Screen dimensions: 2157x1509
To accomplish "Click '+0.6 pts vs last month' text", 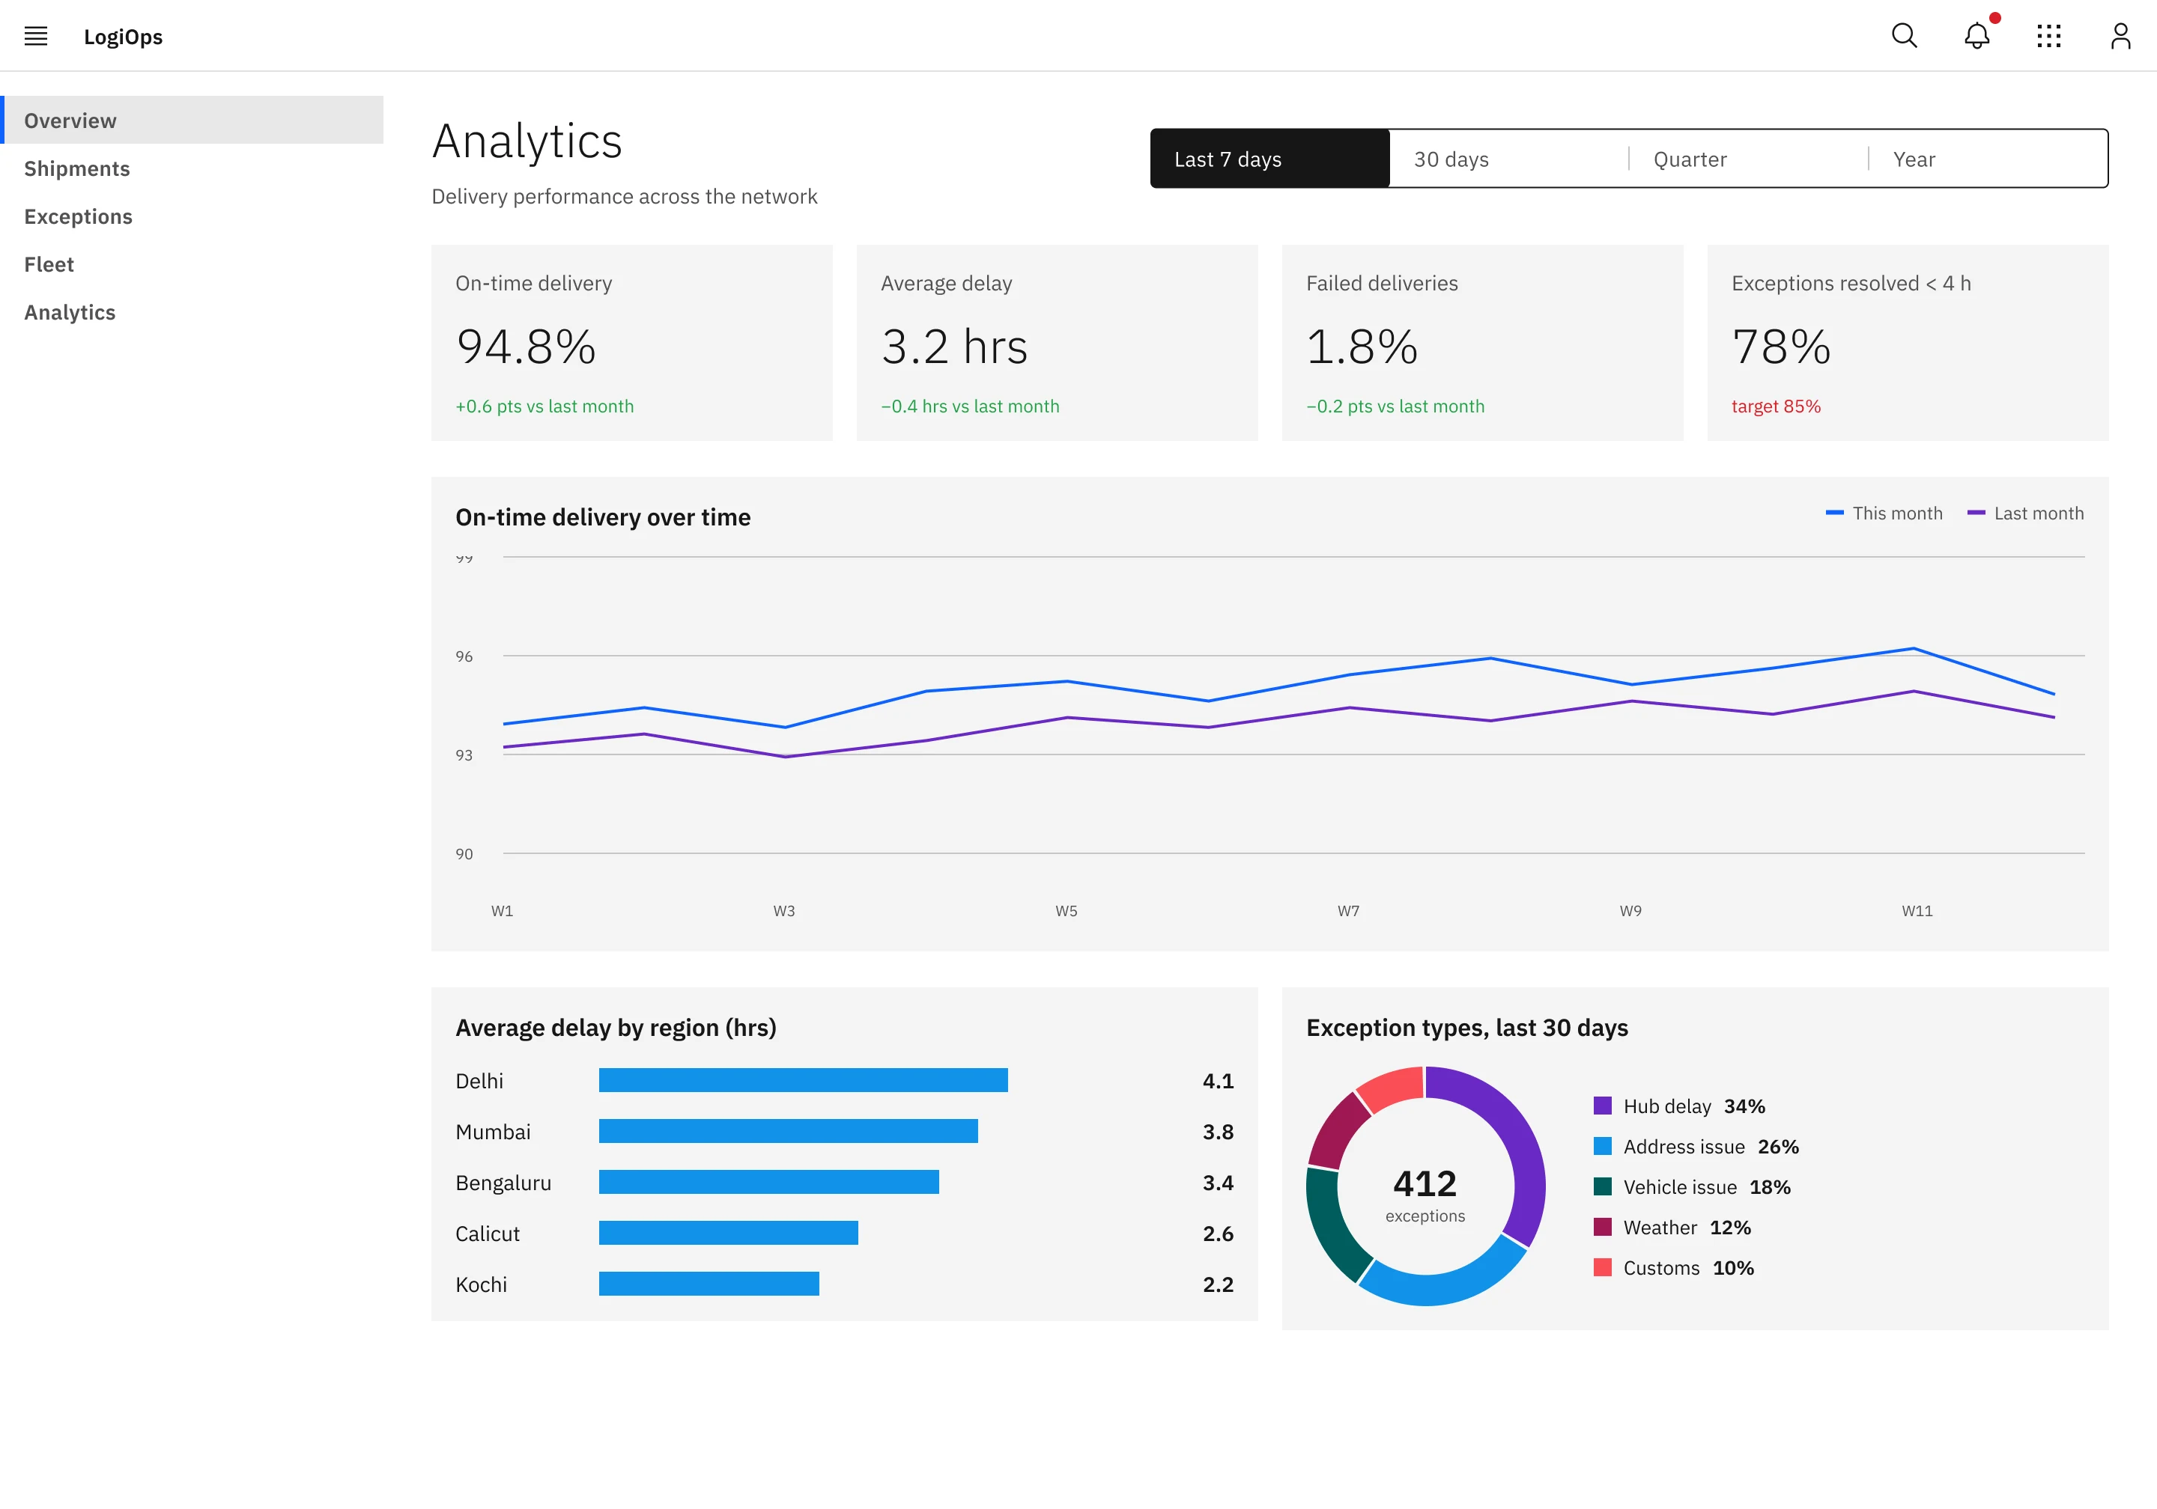I will (545, 406).
